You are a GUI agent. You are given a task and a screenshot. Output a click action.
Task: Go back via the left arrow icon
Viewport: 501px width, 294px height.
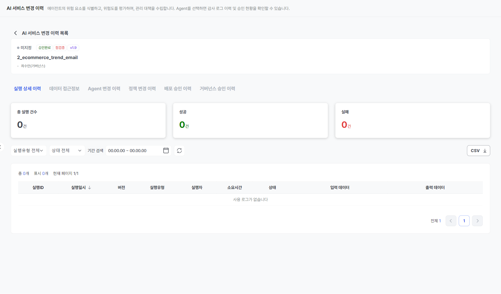[x=16, y=33]
